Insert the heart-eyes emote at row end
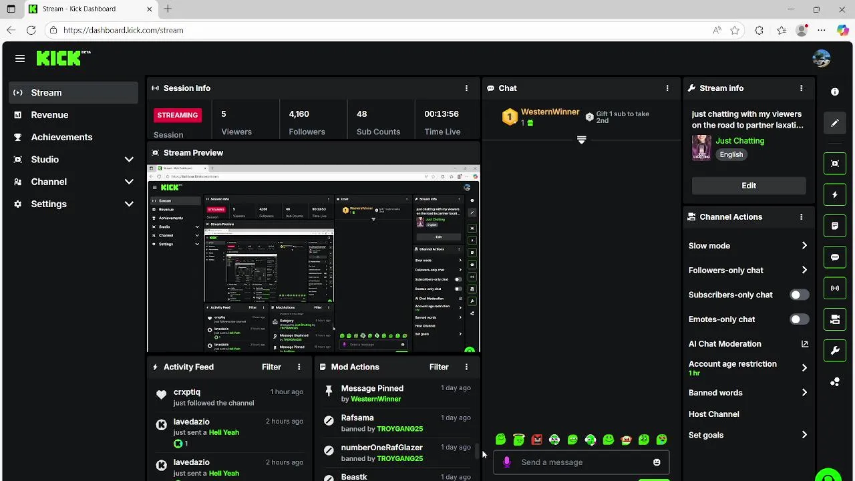 point(662,440)
